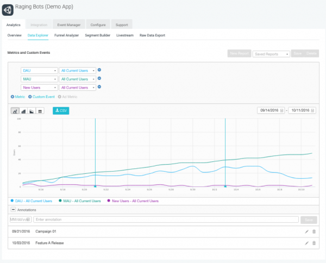Select the Feature A Release annotation text
The width and height of the screenshot is (326, 263).
[x=49, y=243]
